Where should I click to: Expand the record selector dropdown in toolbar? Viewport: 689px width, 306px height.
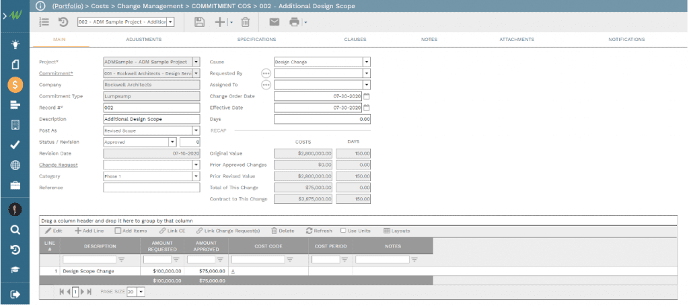coord(170,22)
